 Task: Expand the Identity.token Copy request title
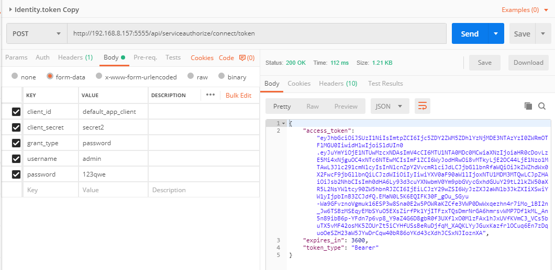click(x=10, y=9)
